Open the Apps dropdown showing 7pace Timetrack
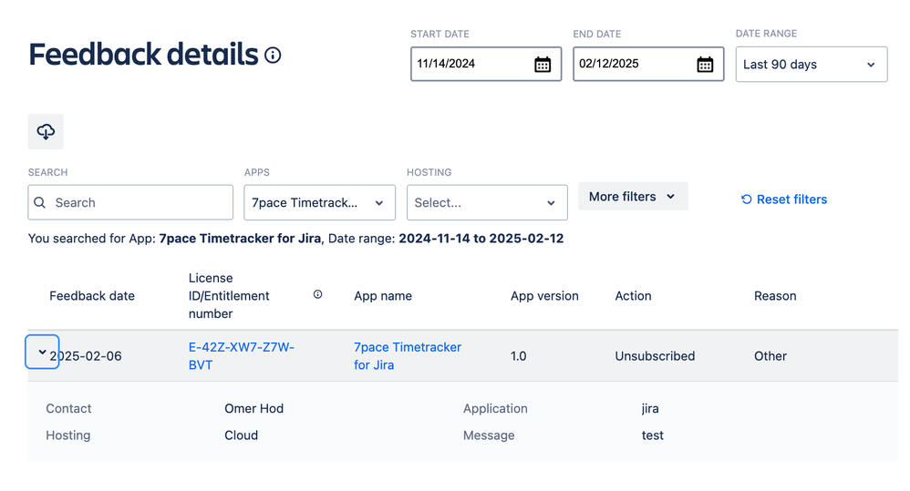This screenshot has width=910, height=491. point(320,202)
